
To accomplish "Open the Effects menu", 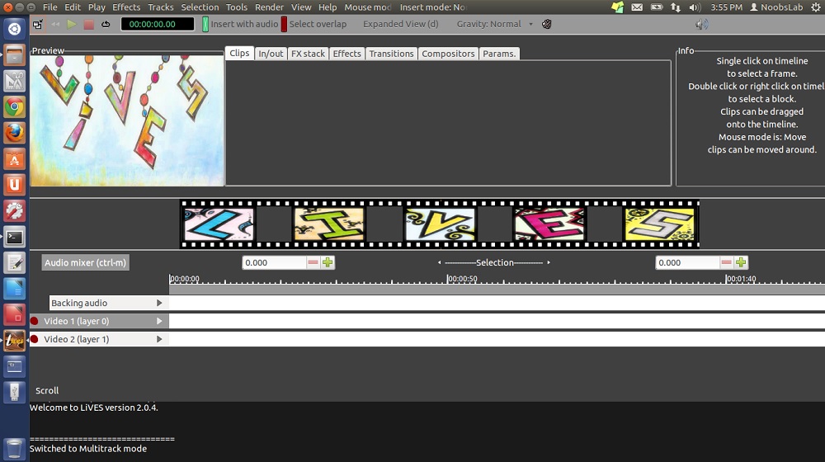I will click(x=126, y=7).
